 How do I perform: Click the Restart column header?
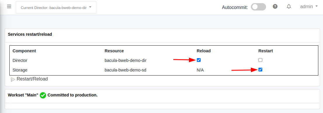(x=265, y=51)
